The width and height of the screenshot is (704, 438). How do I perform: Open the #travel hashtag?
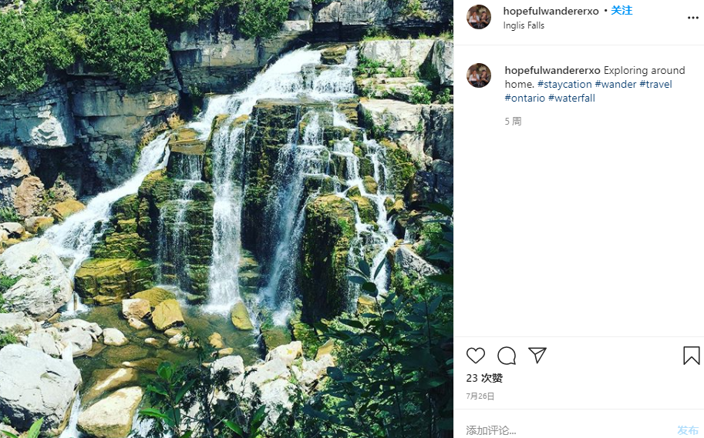click(x=655, y=85)
